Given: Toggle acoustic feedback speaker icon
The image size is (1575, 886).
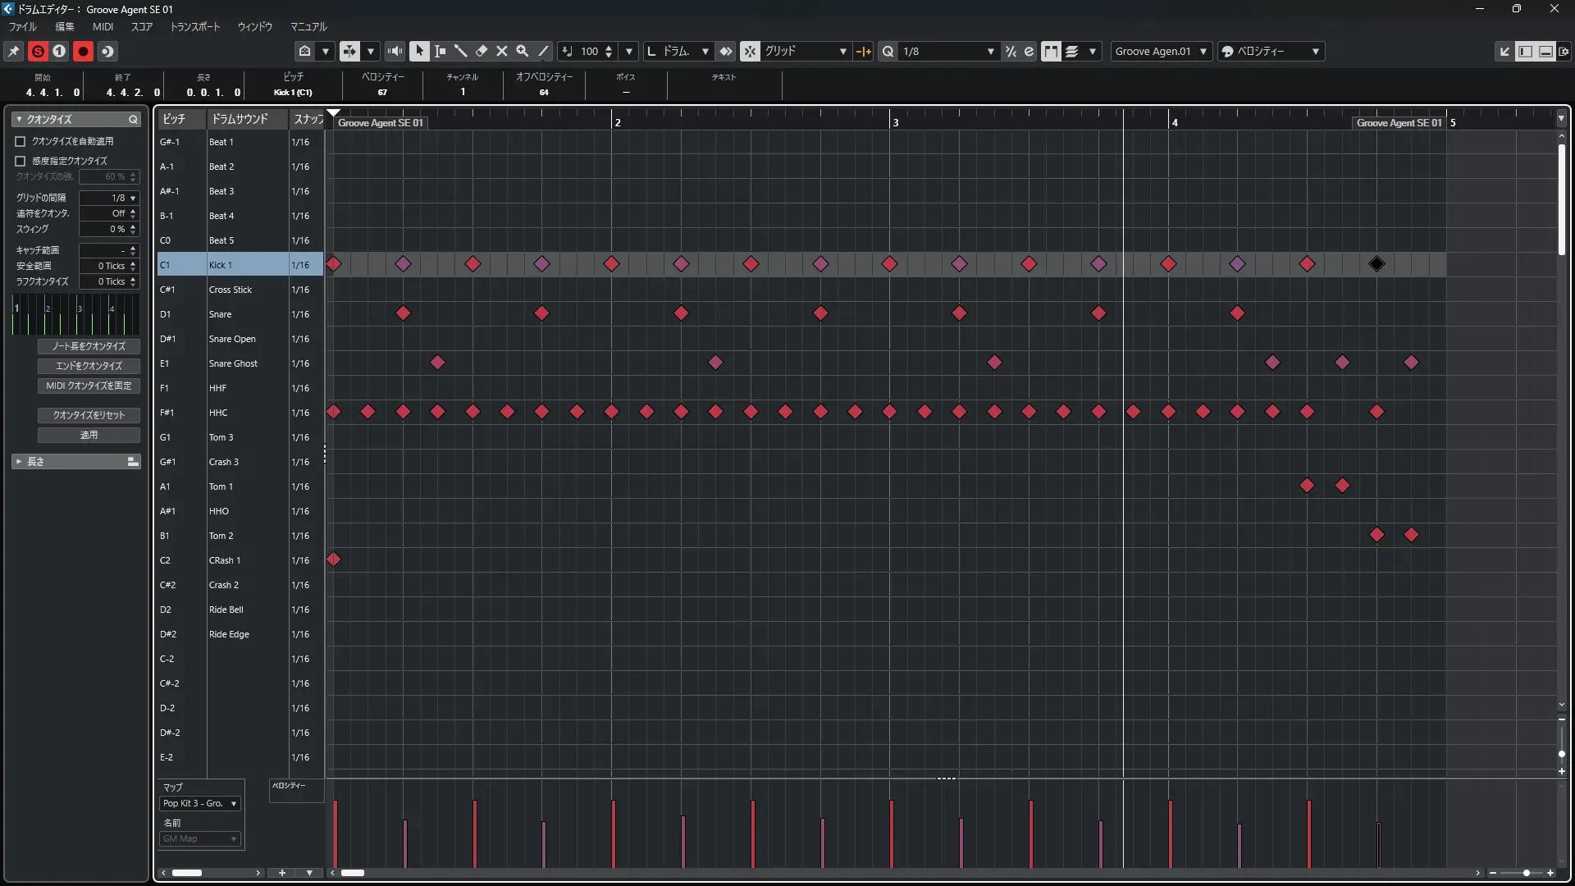Looking at the screenshot, I should [395, 51].
